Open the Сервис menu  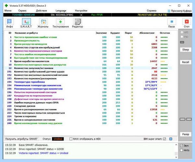pos(22,11)
